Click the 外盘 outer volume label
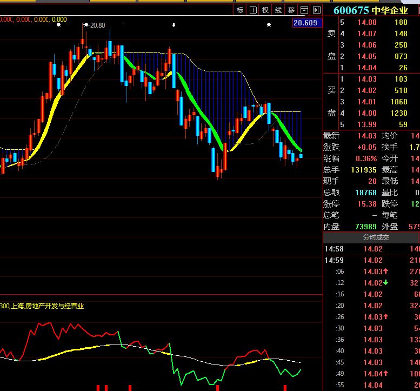Screen dimensions: 420x391 click(x=390, y=227)
